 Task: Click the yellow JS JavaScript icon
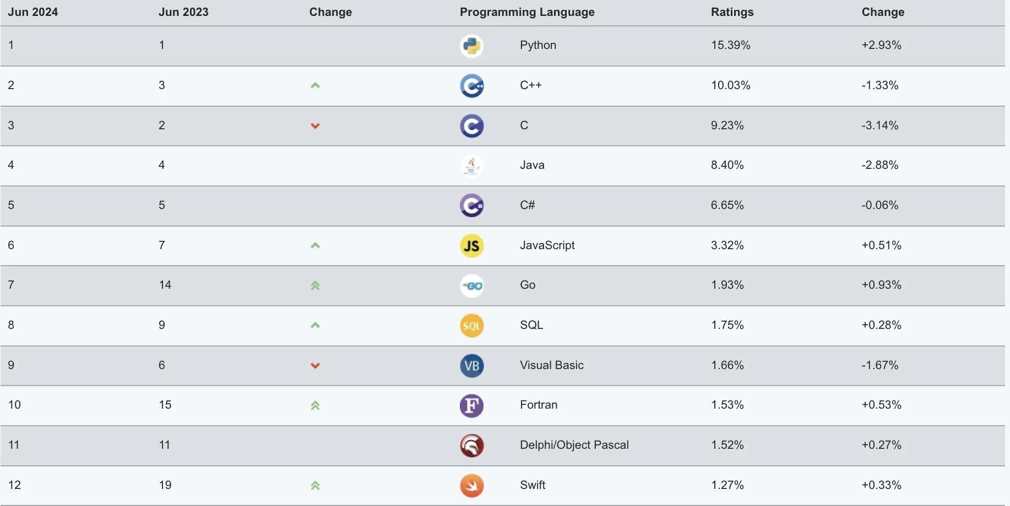[471, 246]
